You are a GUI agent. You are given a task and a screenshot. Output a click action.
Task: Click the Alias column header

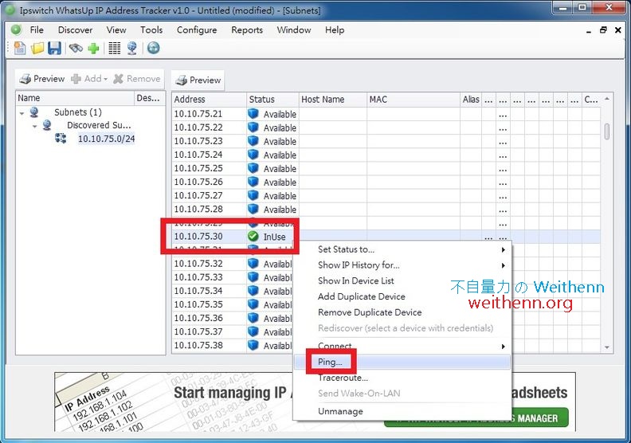[x=471, y=100]
